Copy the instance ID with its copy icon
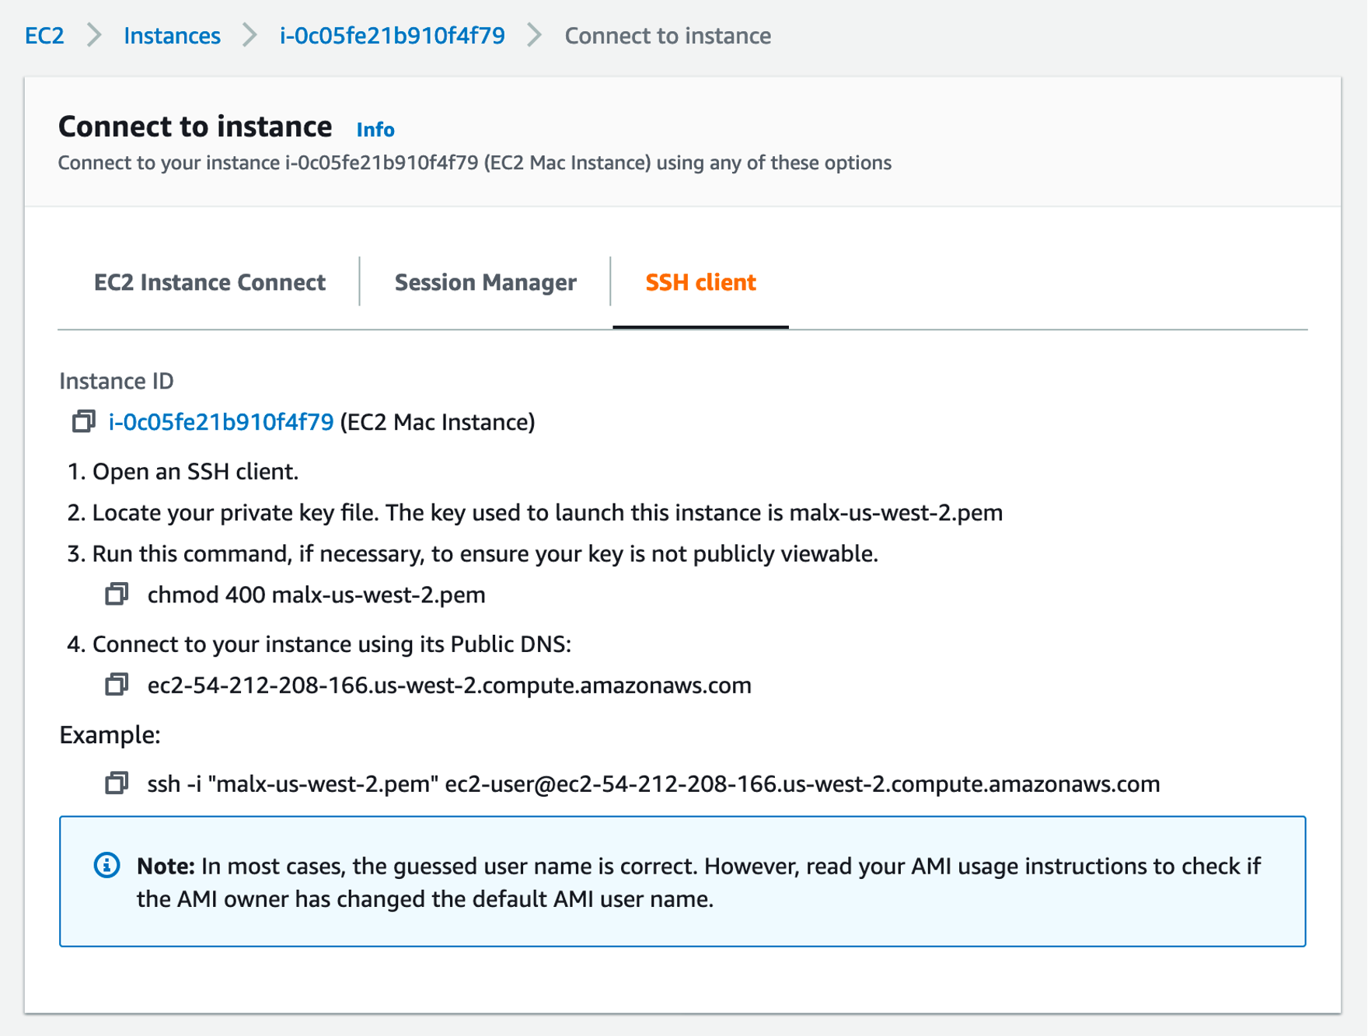Viewport: 1368px width, 1036px height. pos(83,421)
